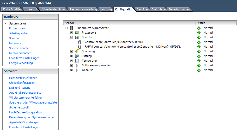Click green status check in Softwarekomponenten row
The height and width of the screenshot is (135, 237).
pyautogui.click(x=199, y=66)
